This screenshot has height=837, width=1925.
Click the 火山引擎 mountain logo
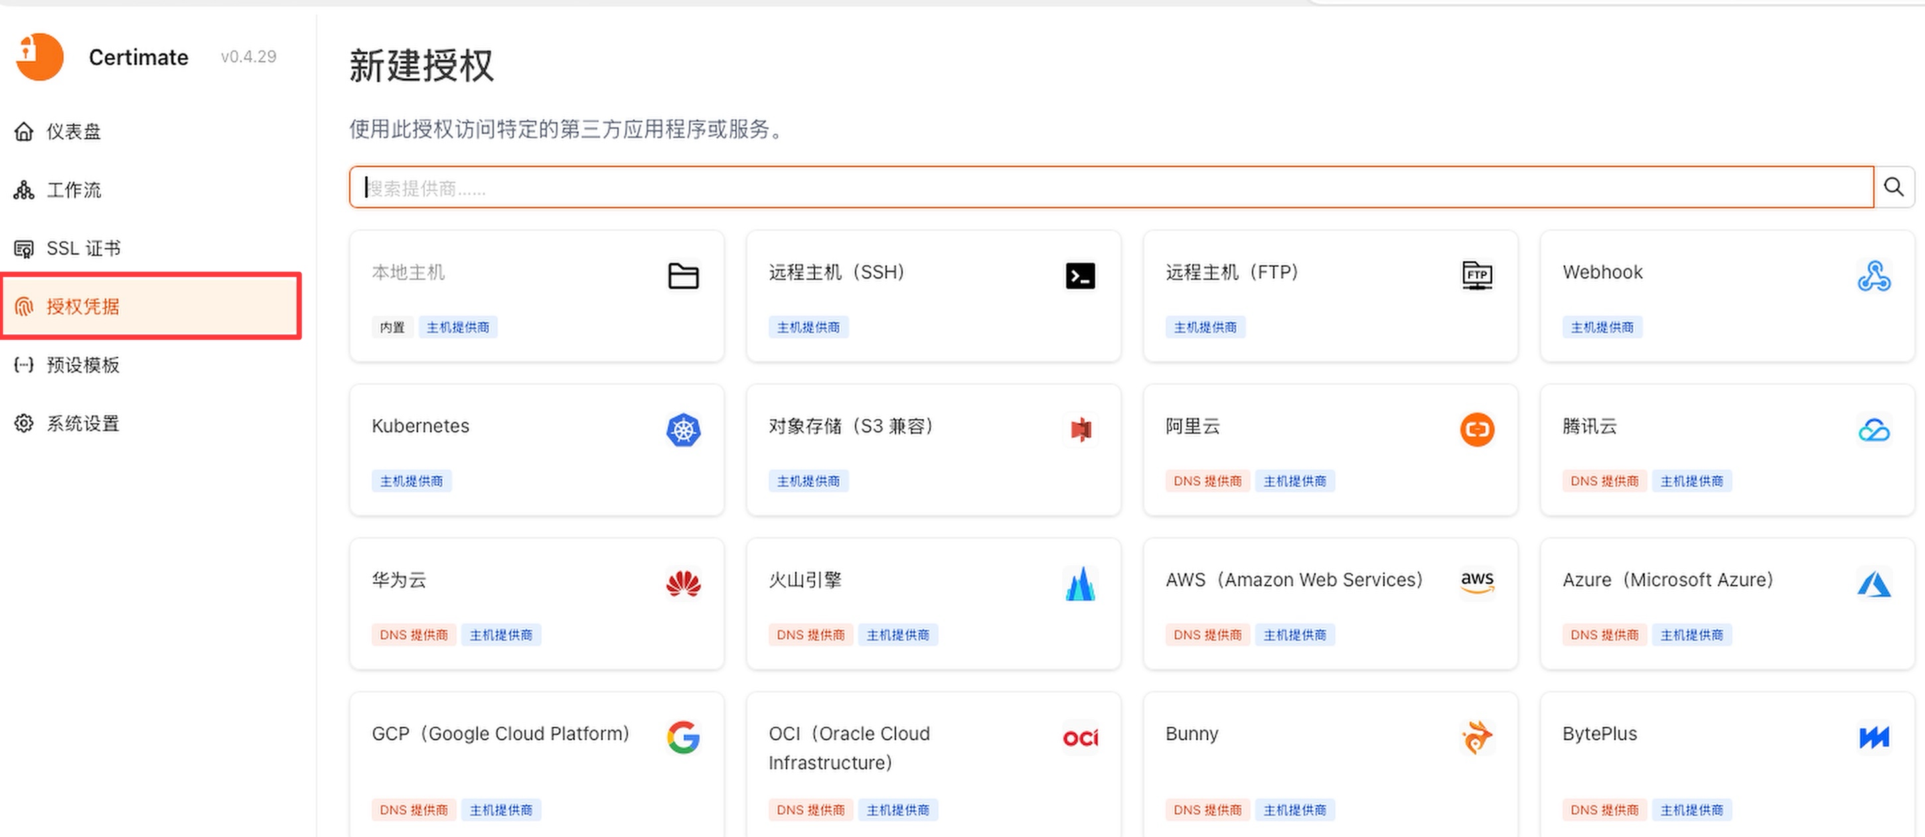pyautogui.click(x=1080, y=584)
